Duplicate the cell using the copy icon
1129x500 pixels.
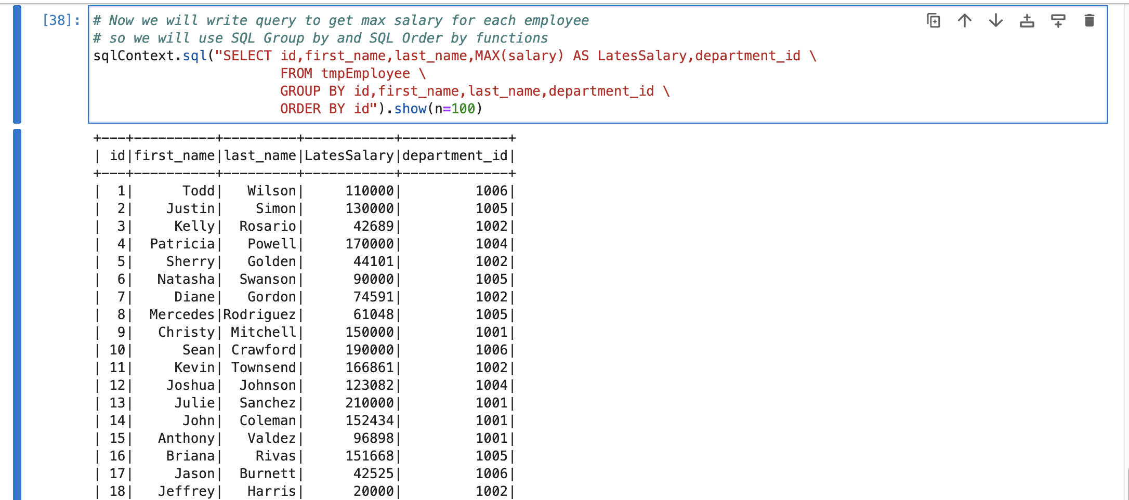[934, 21]
